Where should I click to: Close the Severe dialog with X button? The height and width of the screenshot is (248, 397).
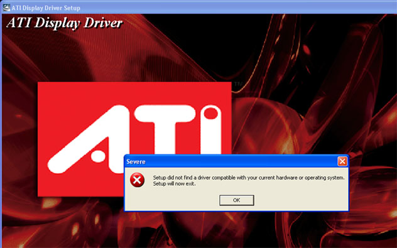click(342, 161)
